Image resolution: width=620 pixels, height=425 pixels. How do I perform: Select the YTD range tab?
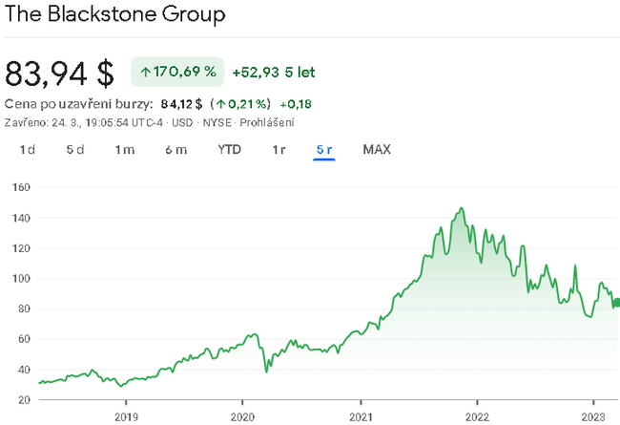click(229, 150)
